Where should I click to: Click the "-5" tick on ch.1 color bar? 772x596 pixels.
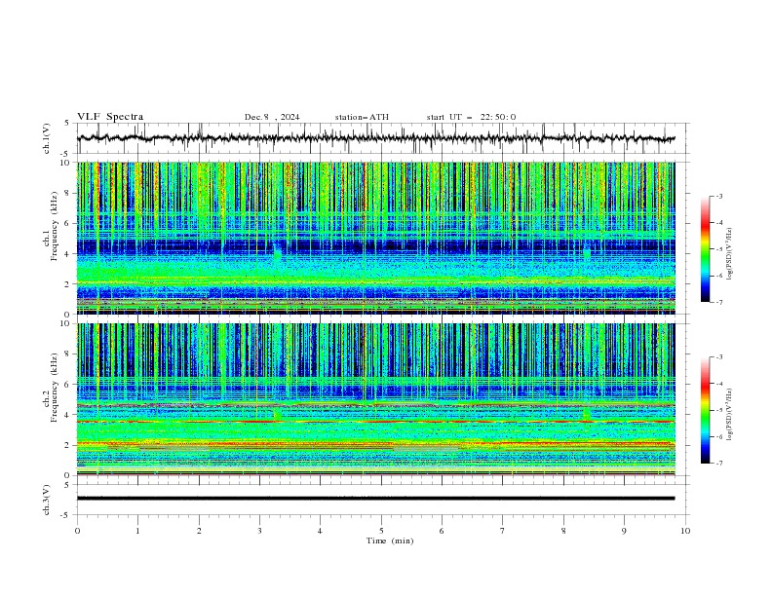pyautogui.click(x=718, y=249)
